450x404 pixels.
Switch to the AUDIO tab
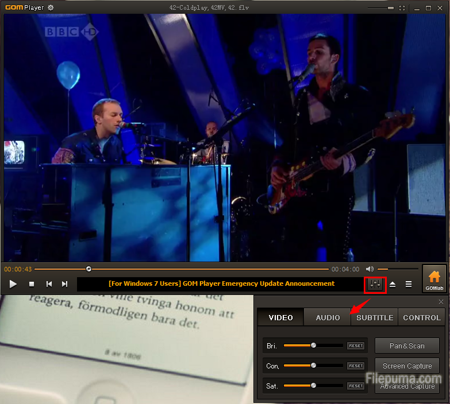[x=328, y=317]
